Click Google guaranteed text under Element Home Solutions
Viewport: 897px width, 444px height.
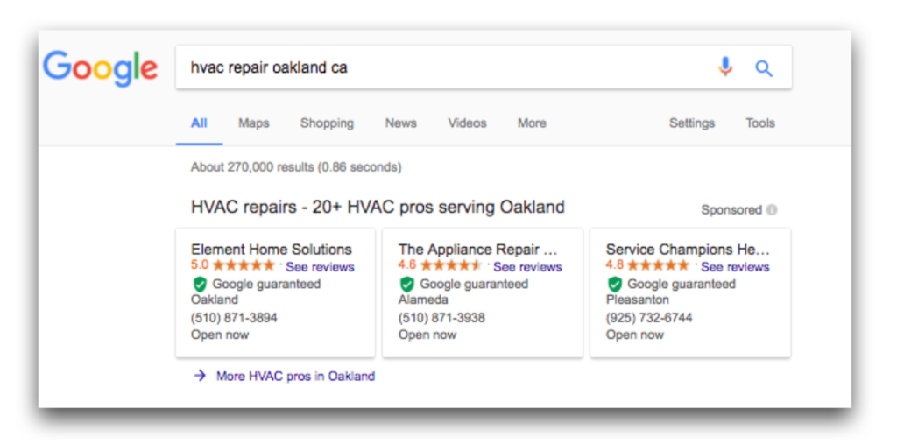[266, 284]
